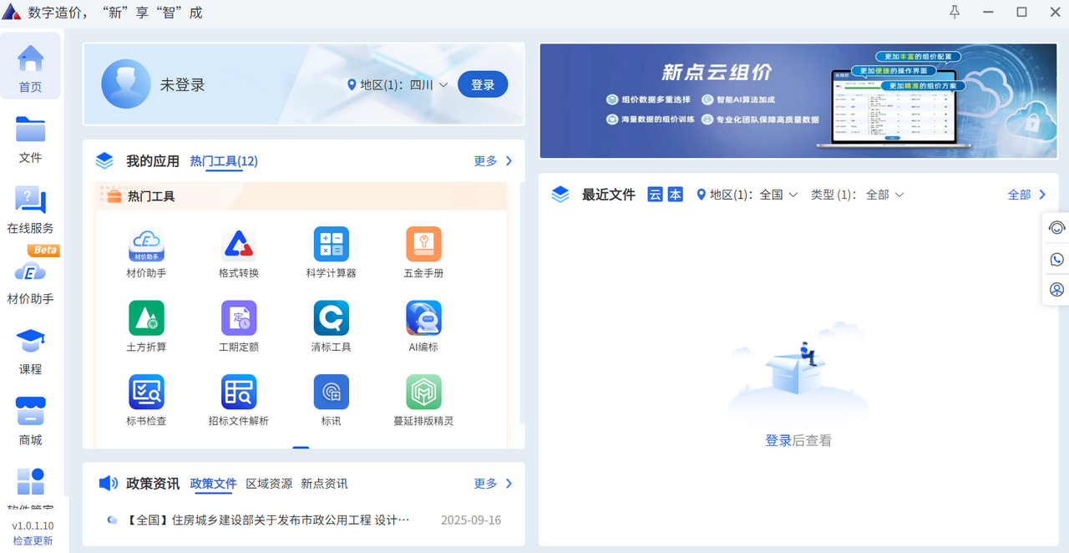Launch 招标文件解析
Screen dimensions: 1069x553
(x=239, y=399)
